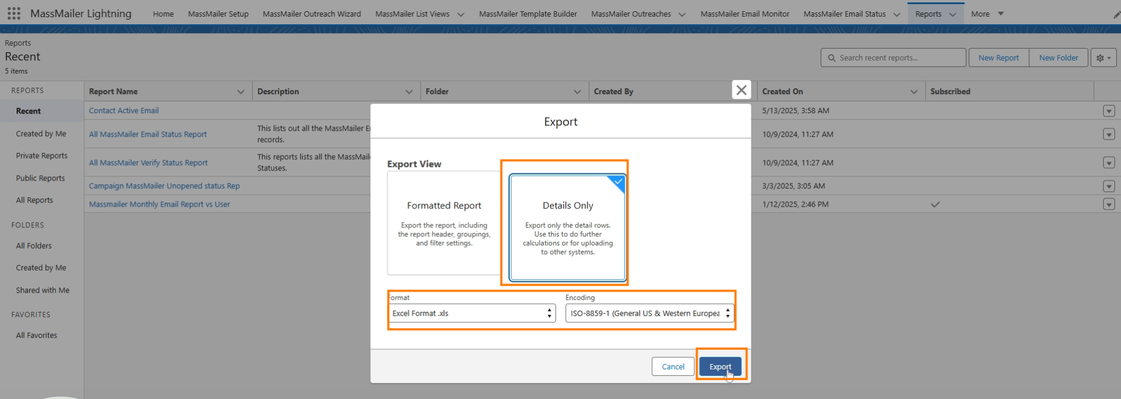Open All MassMailer Verify Status Report link
1121x399 pixels.
click(148, 163)
